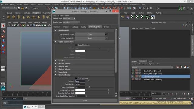Click the Rotate tool sphere icon
Image resolution: width=194 pixels, height=109 pixels.
3,46
